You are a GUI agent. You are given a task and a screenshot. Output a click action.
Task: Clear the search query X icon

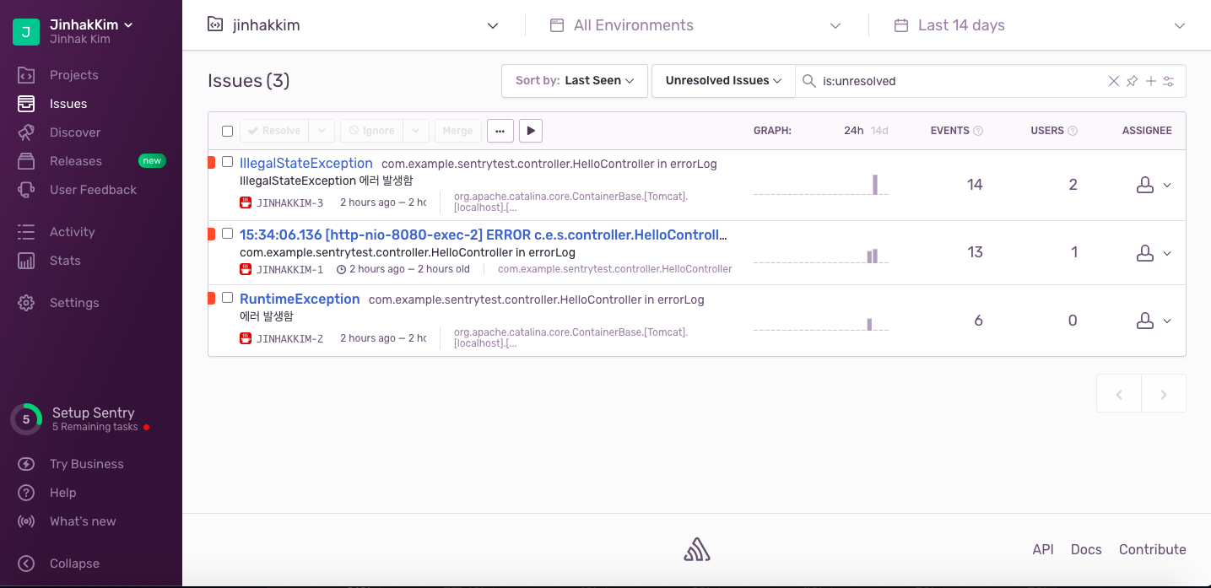(x=1114, y=81)
